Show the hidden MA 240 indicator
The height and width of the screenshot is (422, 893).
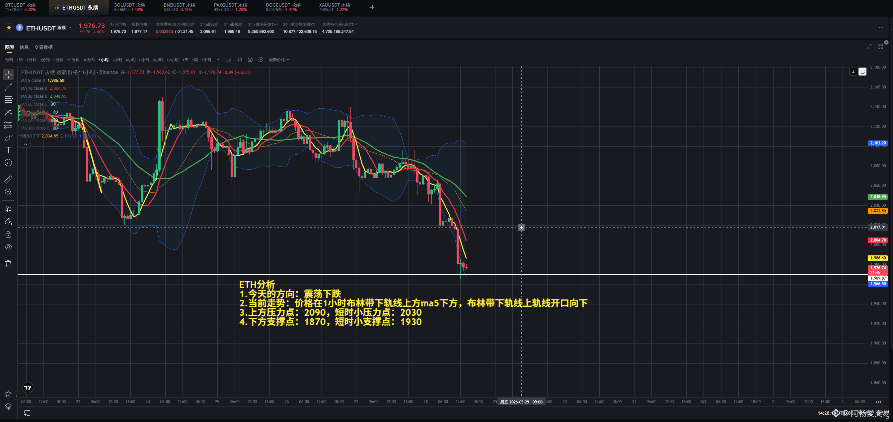[55, 120]
